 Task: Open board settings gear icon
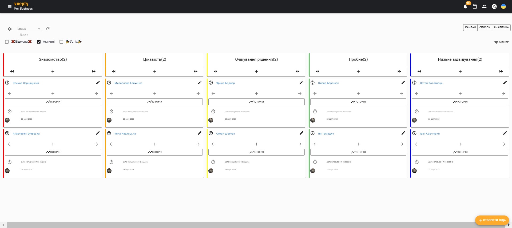coord(10,29)
